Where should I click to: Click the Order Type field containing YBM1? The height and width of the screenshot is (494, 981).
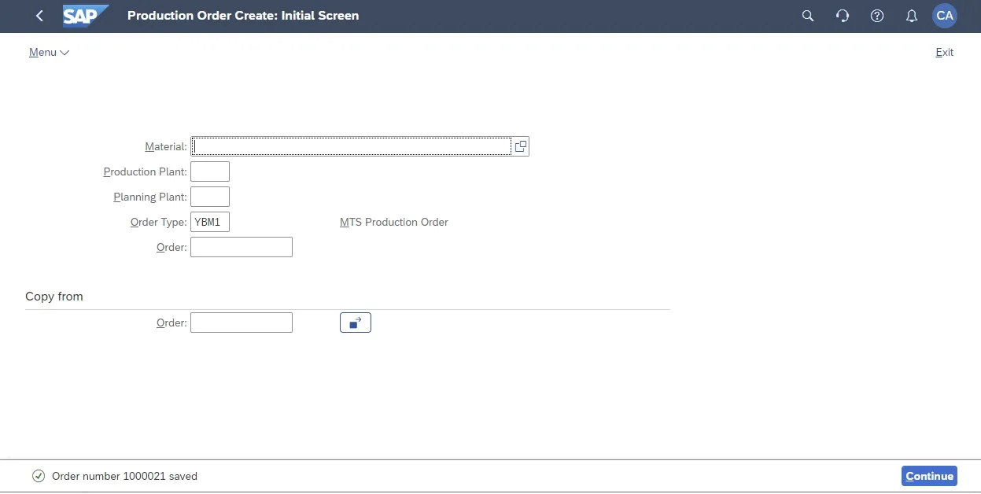click(210, 222)
